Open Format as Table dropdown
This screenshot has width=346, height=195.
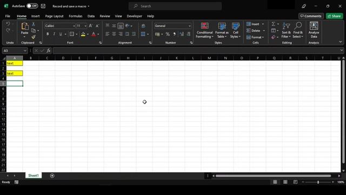tap(222, 30)
